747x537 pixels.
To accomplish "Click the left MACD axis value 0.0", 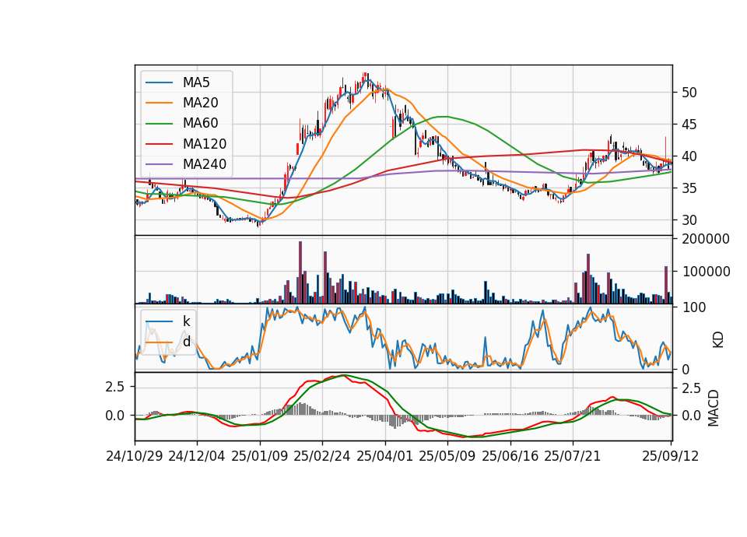I will tap(115, 416).
